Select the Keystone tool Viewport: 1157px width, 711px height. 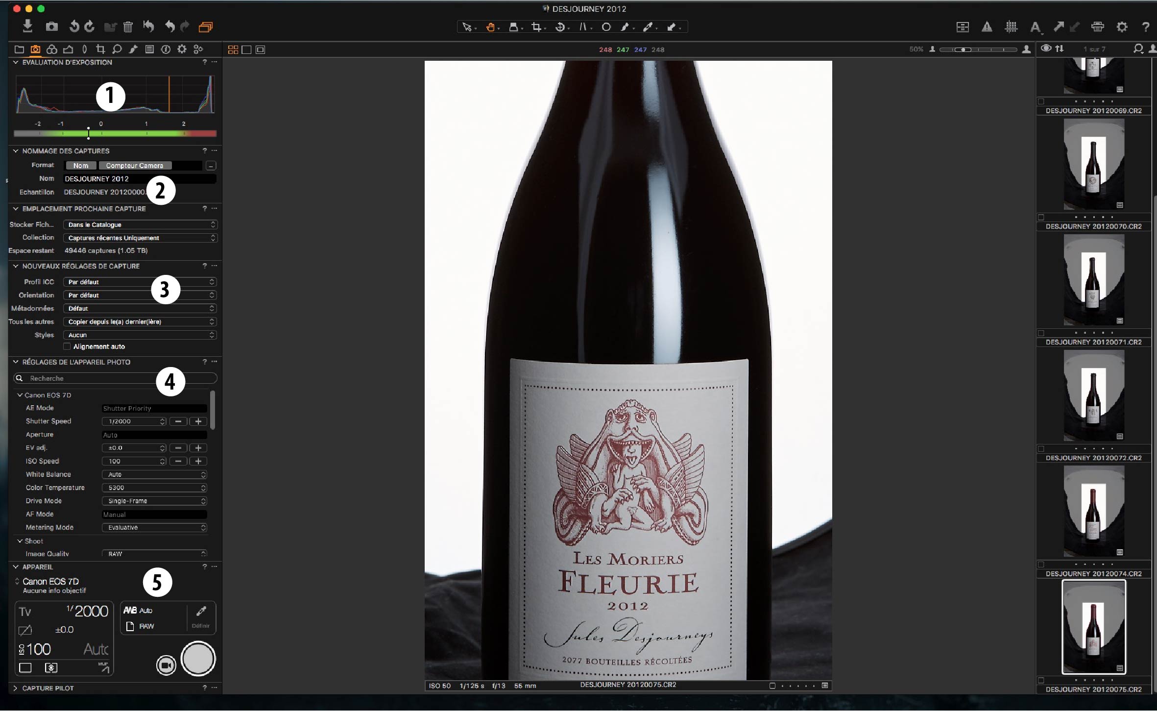coord(583,27)
